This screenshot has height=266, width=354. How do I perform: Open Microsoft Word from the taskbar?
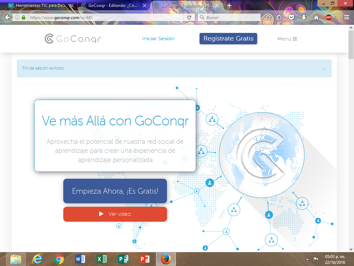[80, 259]
